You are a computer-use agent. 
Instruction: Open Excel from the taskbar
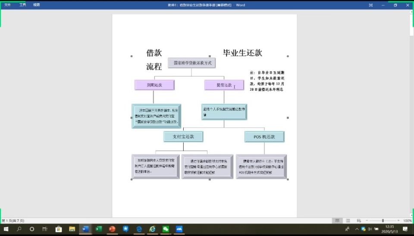pyautogui.click(x=98, y=229)
